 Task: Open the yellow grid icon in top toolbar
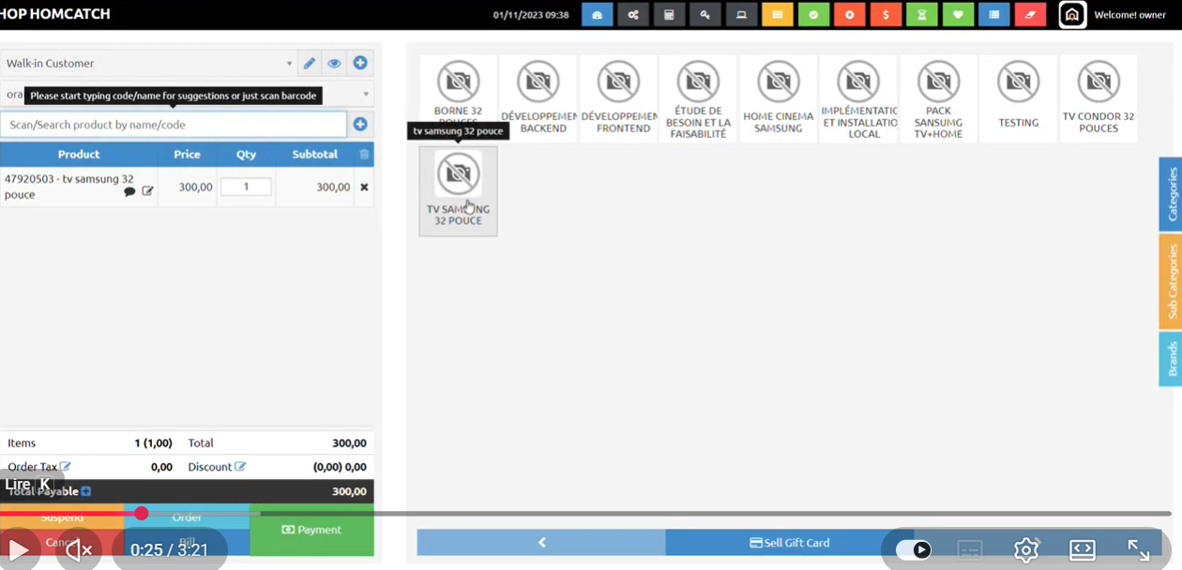[778, 15]
